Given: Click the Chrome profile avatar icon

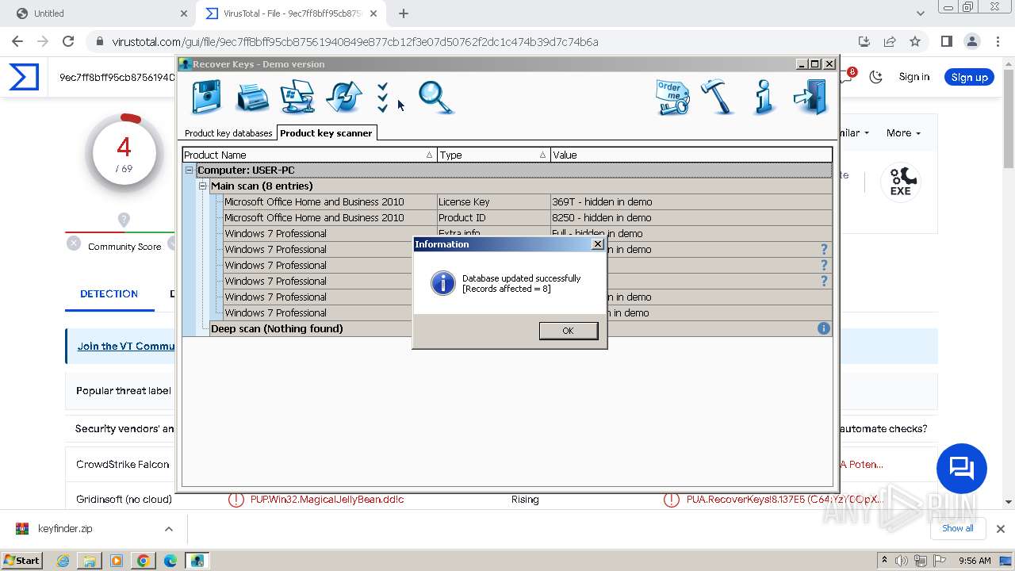Looking at the screenshot, I should pos(972,41).
